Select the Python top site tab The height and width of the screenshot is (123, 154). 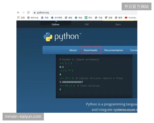[55, 24]
